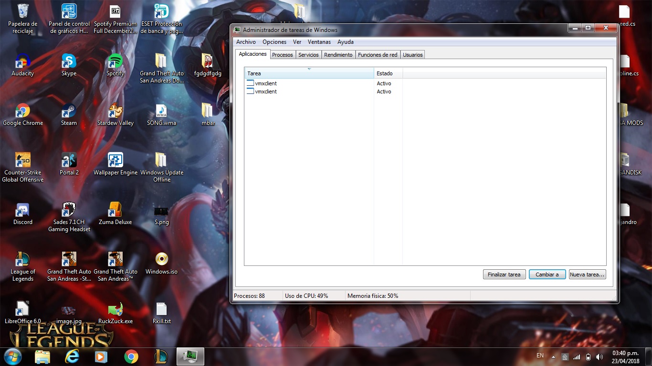652x366 pixels.
Task: Open the Steam client
Action: [68, 111]
